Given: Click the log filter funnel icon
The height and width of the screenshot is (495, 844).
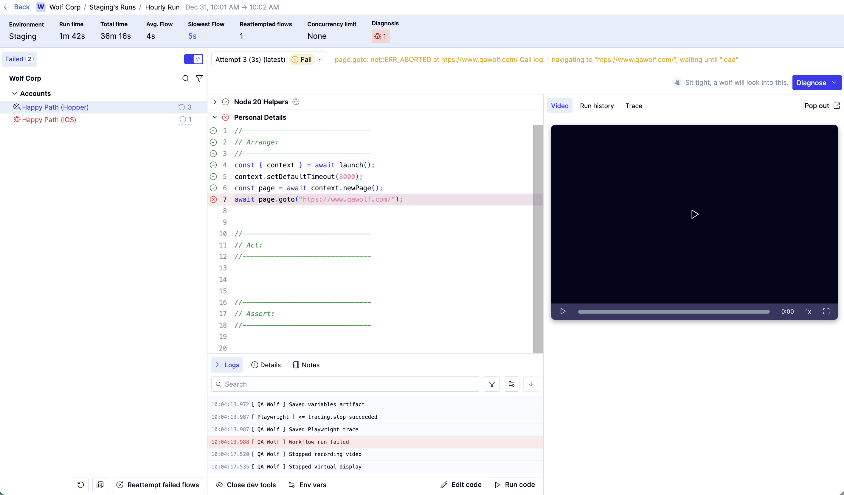Looking at the screenshot, I should tap(492, 384).
